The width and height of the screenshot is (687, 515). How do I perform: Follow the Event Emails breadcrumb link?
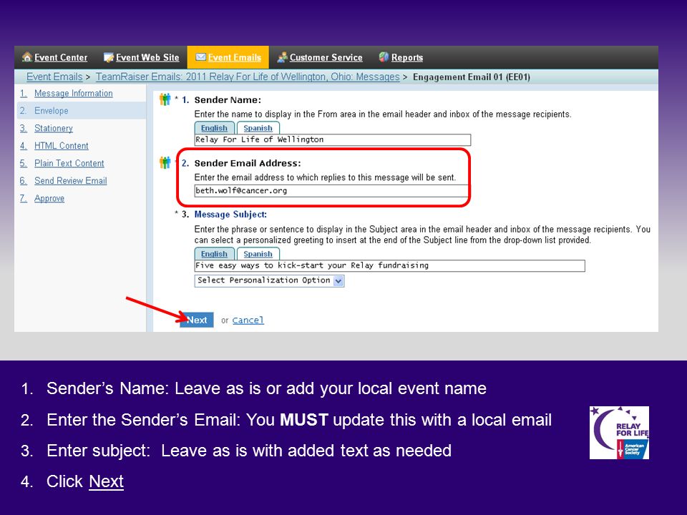54,77
